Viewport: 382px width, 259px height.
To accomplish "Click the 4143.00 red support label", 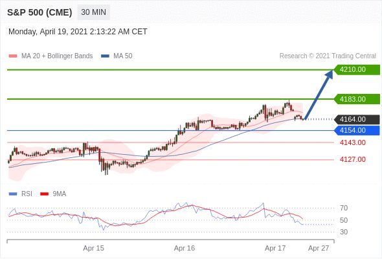I will [x=353, y=142].
